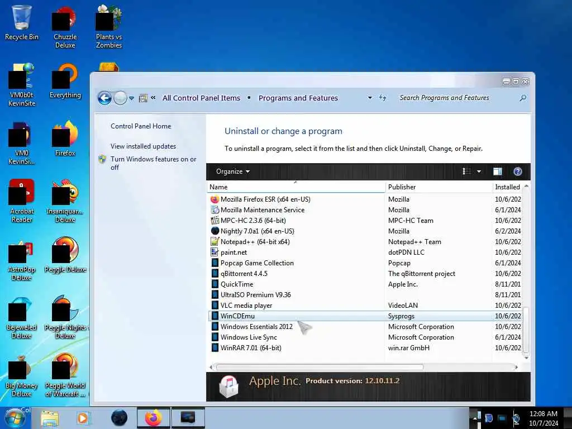Open the Organize dropdown menu
The width and height of the screenshot is (572, 429).
click(233, 171)
